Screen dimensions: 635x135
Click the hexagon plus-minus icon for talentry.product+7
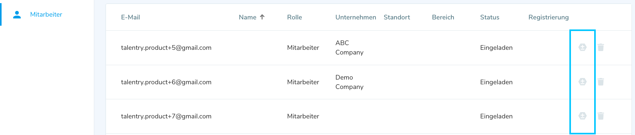582,116
